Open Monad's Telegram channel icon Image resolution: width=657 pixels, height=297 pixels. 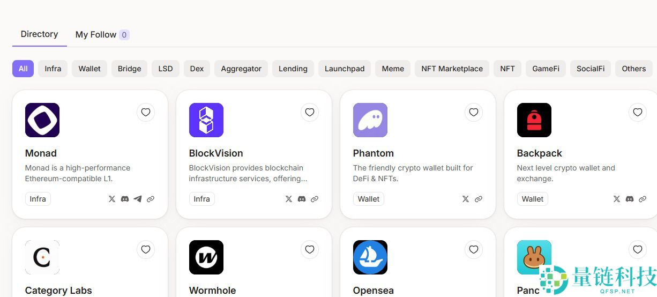(x=138, y=199)
